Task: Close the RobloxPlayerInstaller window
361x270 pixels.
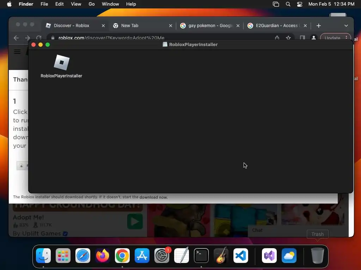Action: (33, 45)
